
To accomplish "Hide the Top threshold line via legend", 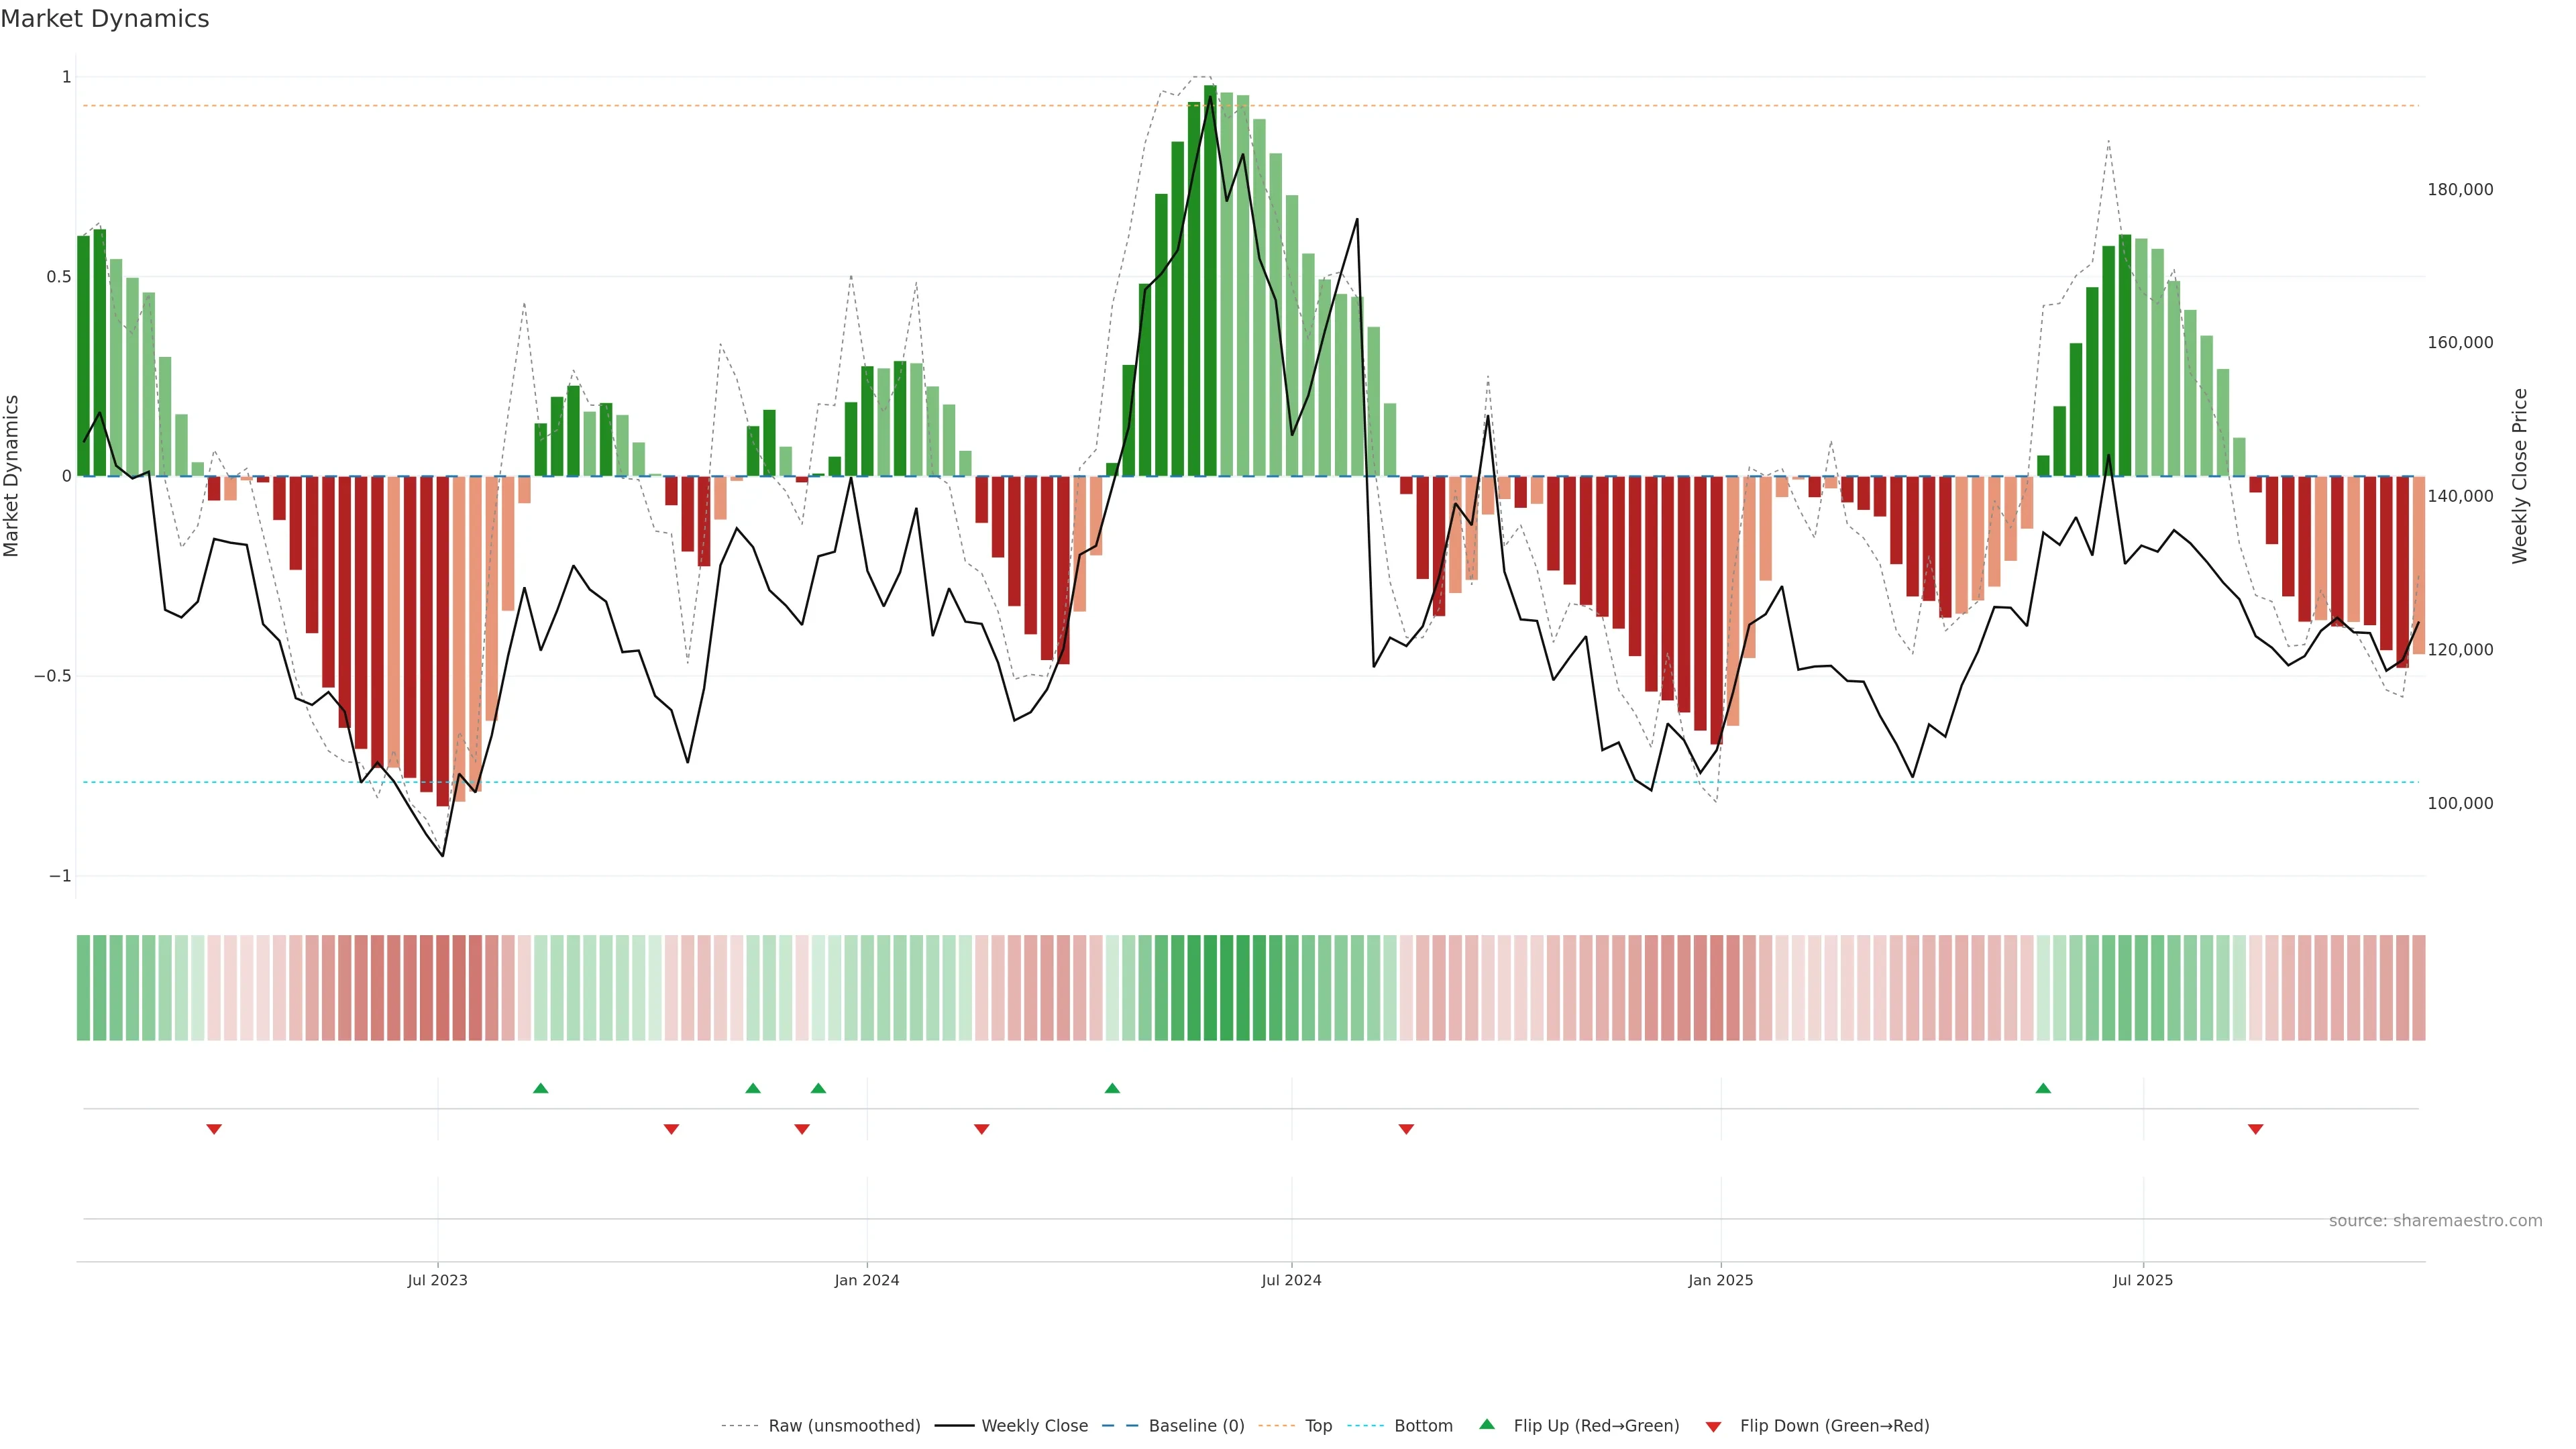I will (x=1318, y=1426).
